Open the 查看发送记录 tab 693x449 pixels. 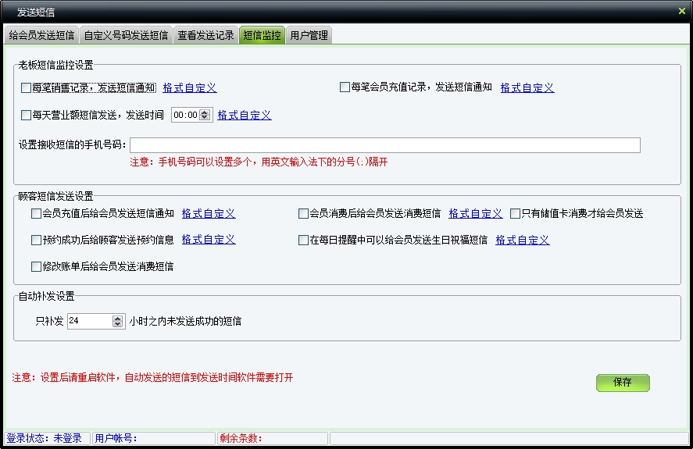[205, 35]
